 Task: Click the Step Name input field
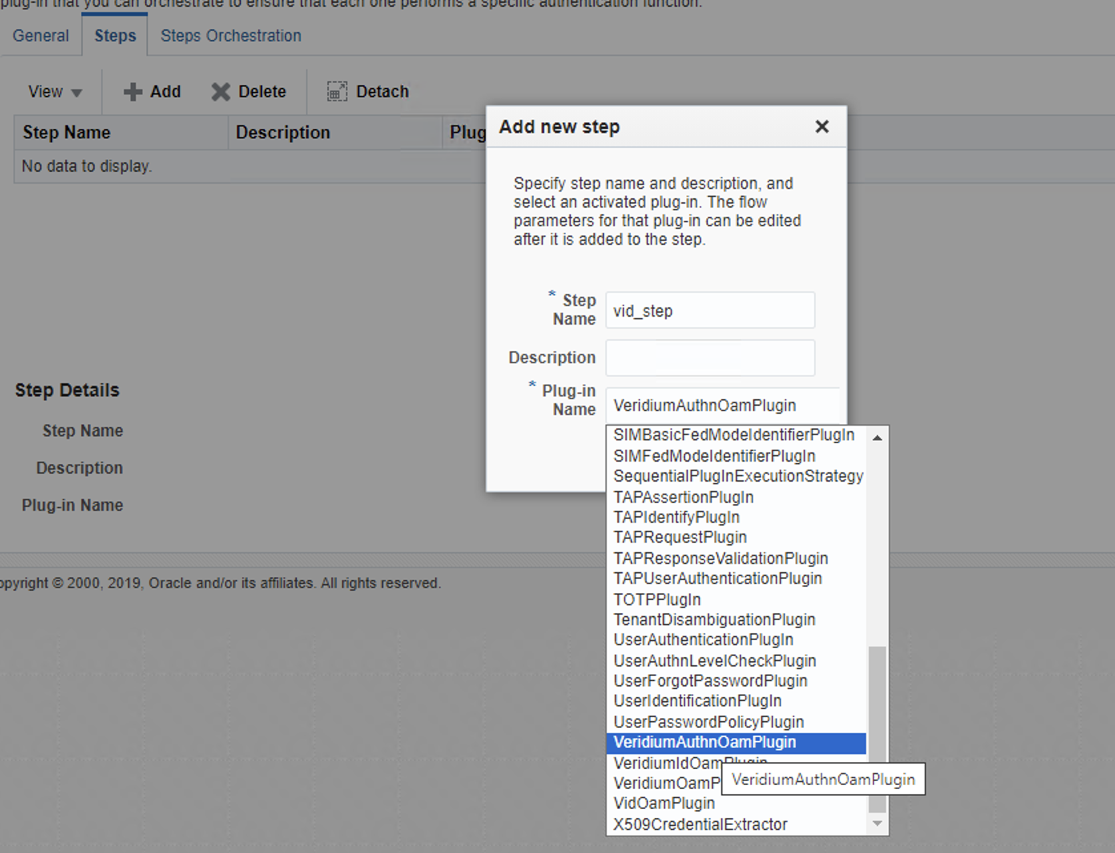[709, 311]
